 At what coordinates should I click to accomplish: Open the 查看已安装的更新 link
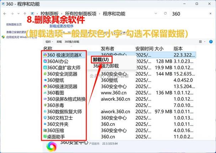(16, 32)
